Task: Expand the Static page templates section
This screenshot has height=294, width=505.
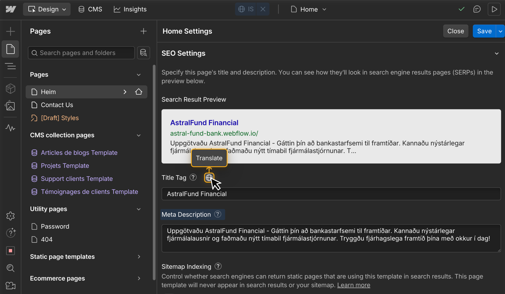Action: point(139,257)
